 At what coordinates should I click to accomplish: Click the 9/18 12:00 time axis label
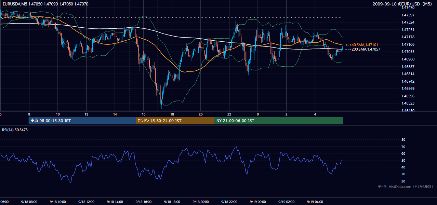click(86, 202)
